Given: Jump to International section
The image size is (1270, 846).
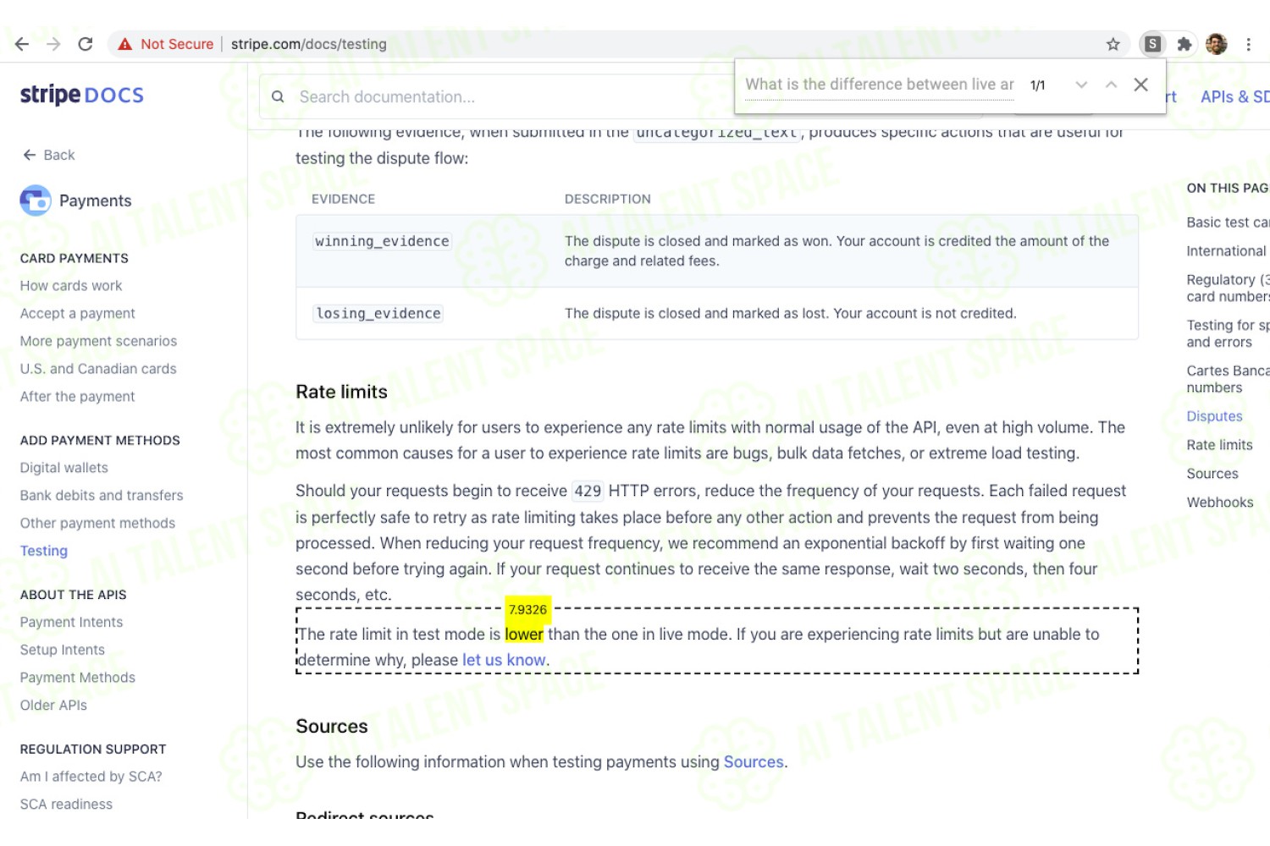Looking at the screenshot, I should 1227,251.
